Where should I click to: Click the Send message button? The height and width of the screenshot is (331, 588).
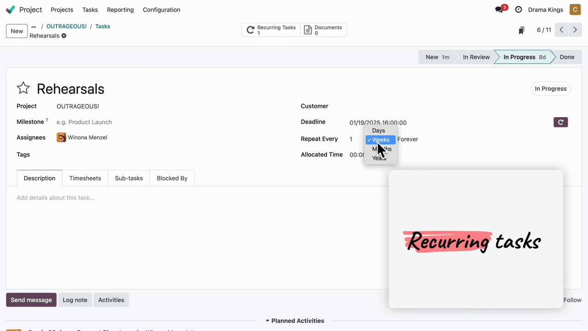[31, 300]
